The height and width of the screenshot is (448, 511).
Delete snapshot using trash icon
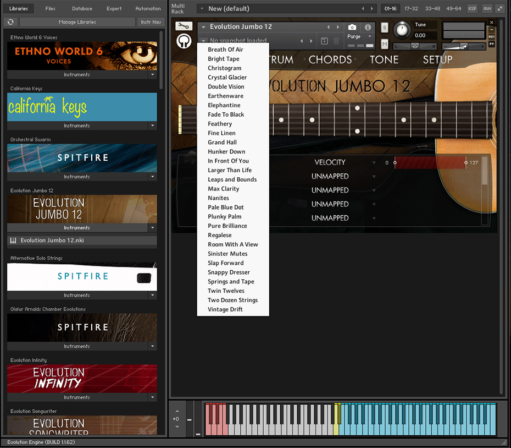336,41
